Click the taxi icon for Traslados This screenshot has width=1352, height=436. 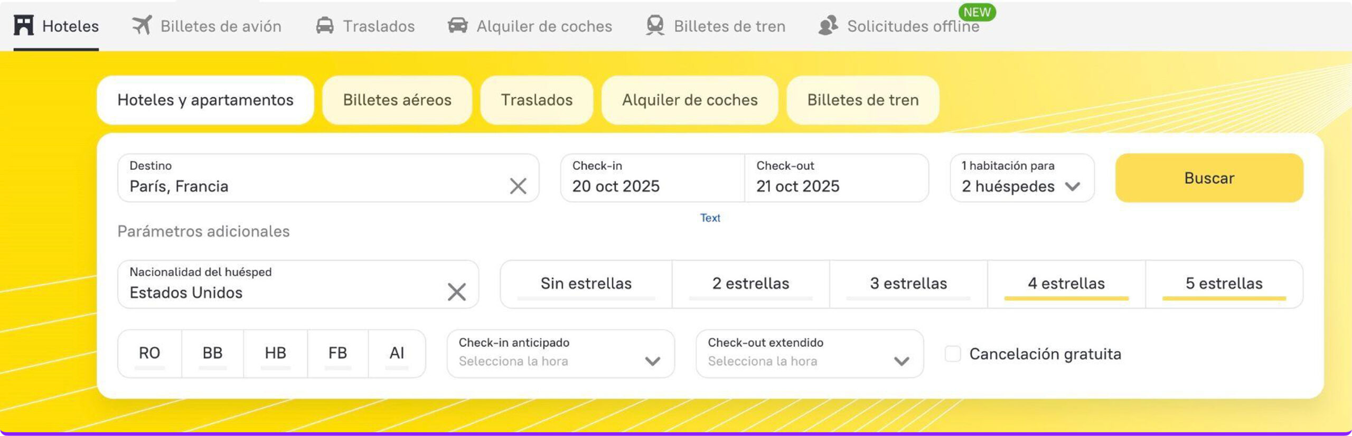coord(325,25)
